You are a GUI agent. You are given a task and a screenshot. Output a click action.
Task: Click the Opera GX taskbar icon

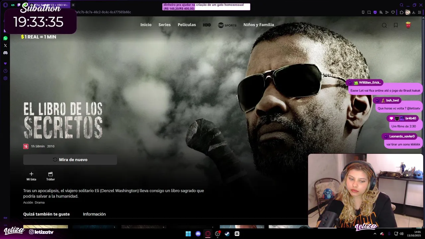208,234
